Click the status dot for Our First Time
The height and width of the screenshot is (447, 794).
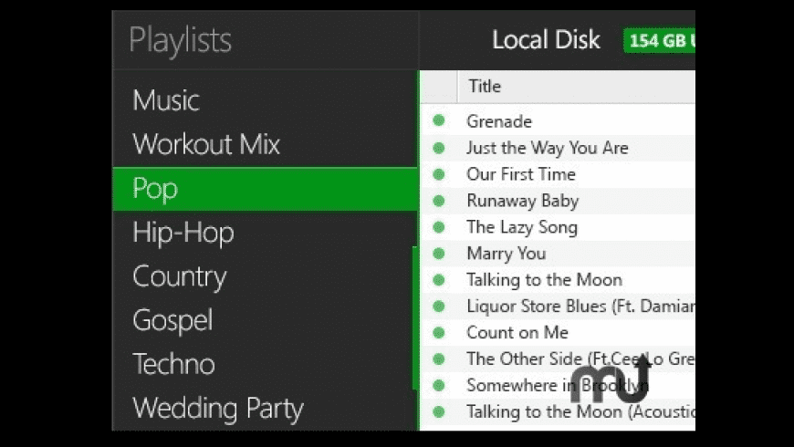[438, 173]
